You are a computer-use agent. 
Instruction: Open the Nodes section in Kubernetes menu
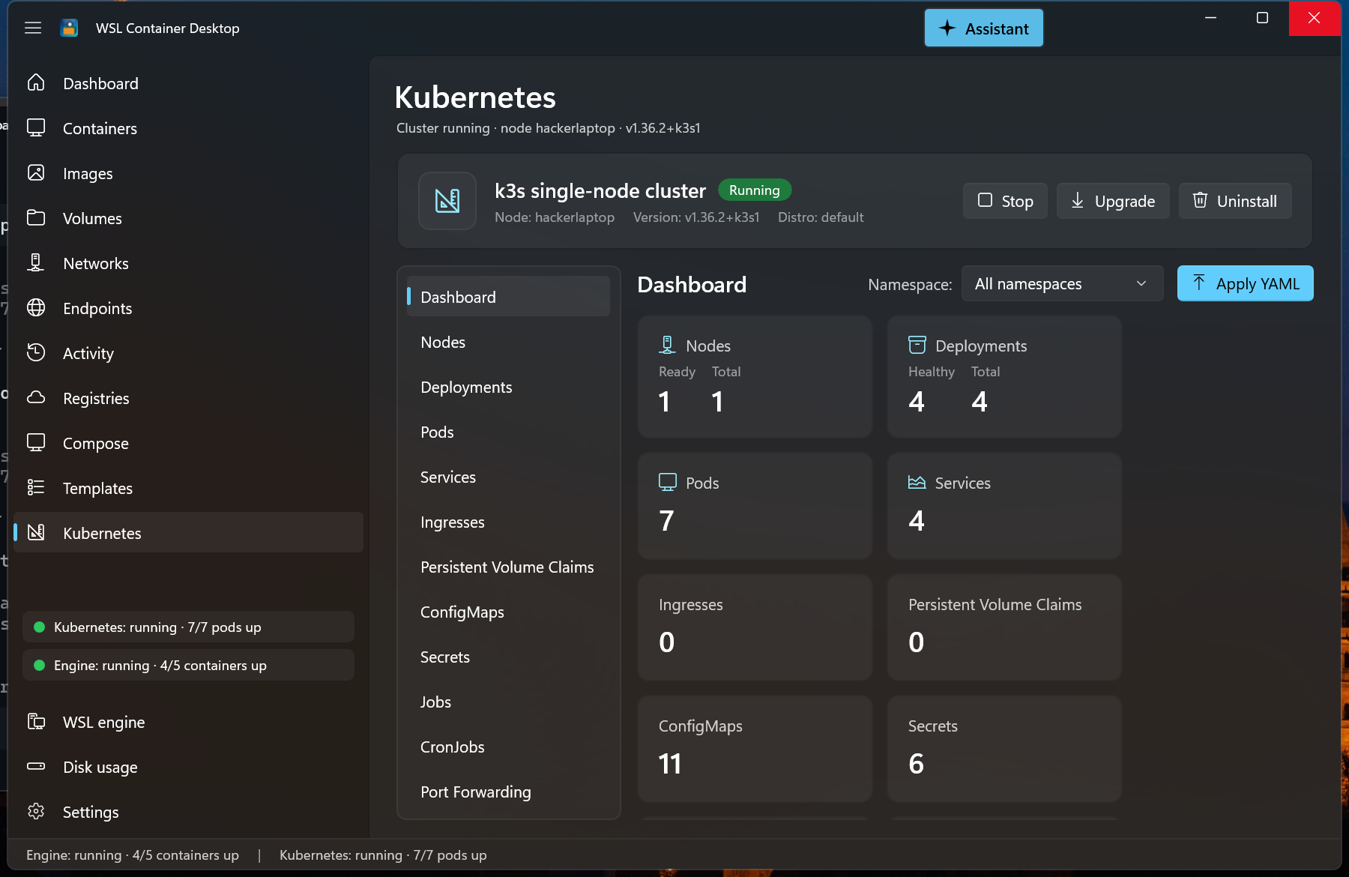[508, 342]
